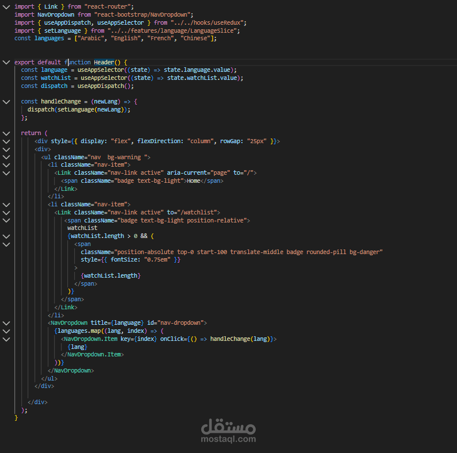Fold the Link to /watchlist element
Image resolution: width=457 pixels, height=453 pixels.
coord(6,213)
